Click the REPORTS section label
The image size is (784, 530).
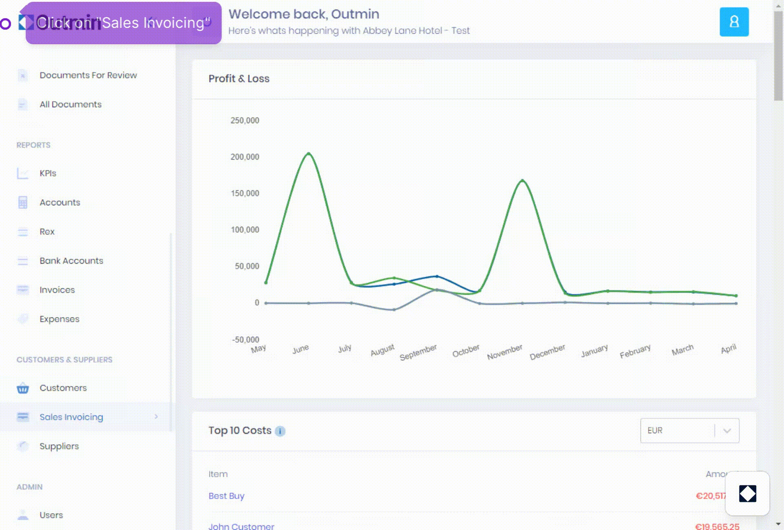[33, 145]
